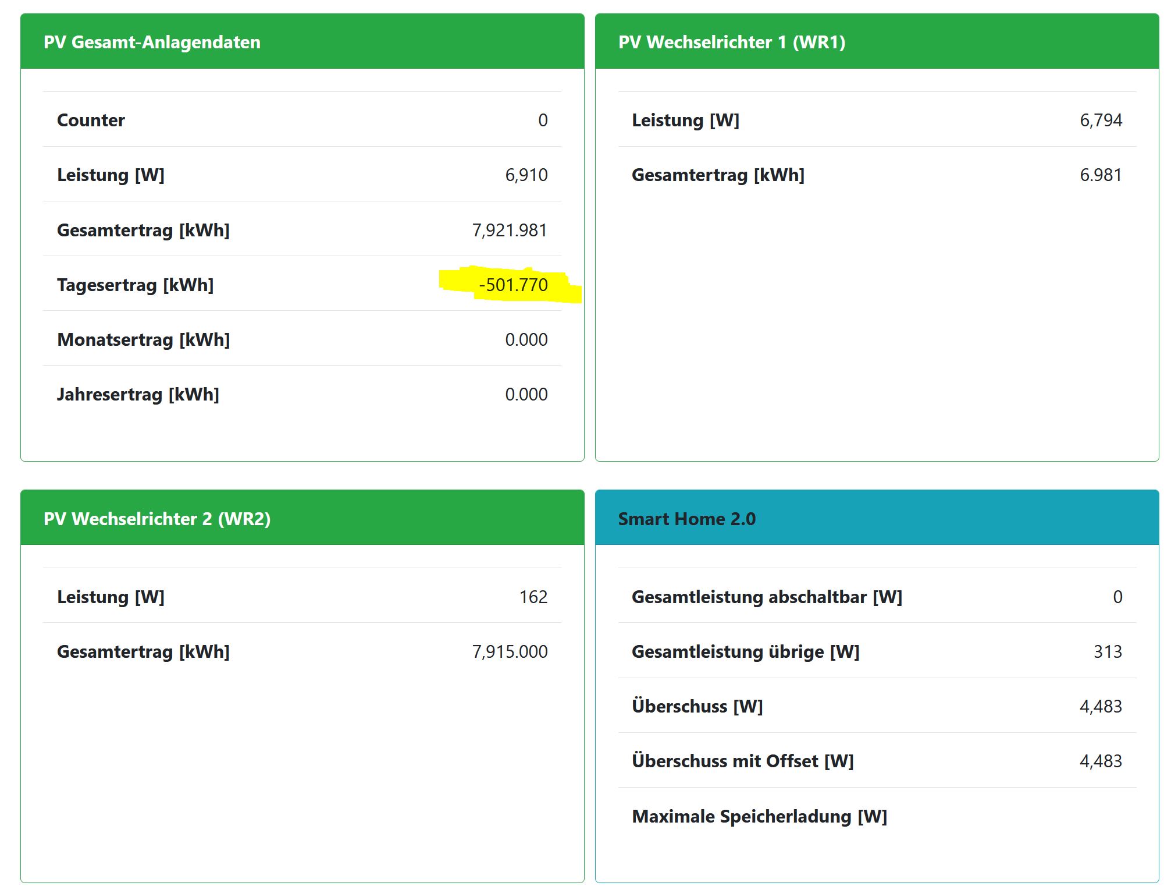Click the WR1 Gesamtertrag value 6.981

click(x=1101, y=175)
